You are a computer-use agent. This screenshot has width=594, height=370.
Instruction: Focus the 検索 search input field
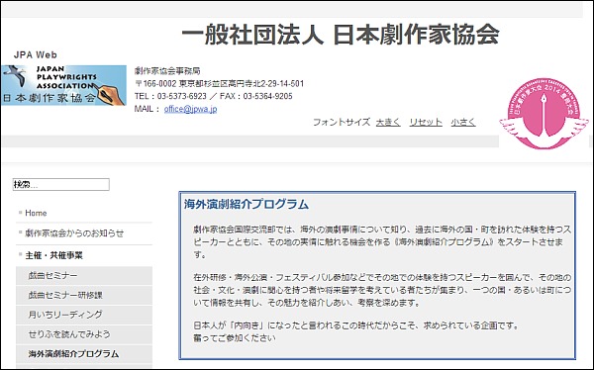click(61, 184)
